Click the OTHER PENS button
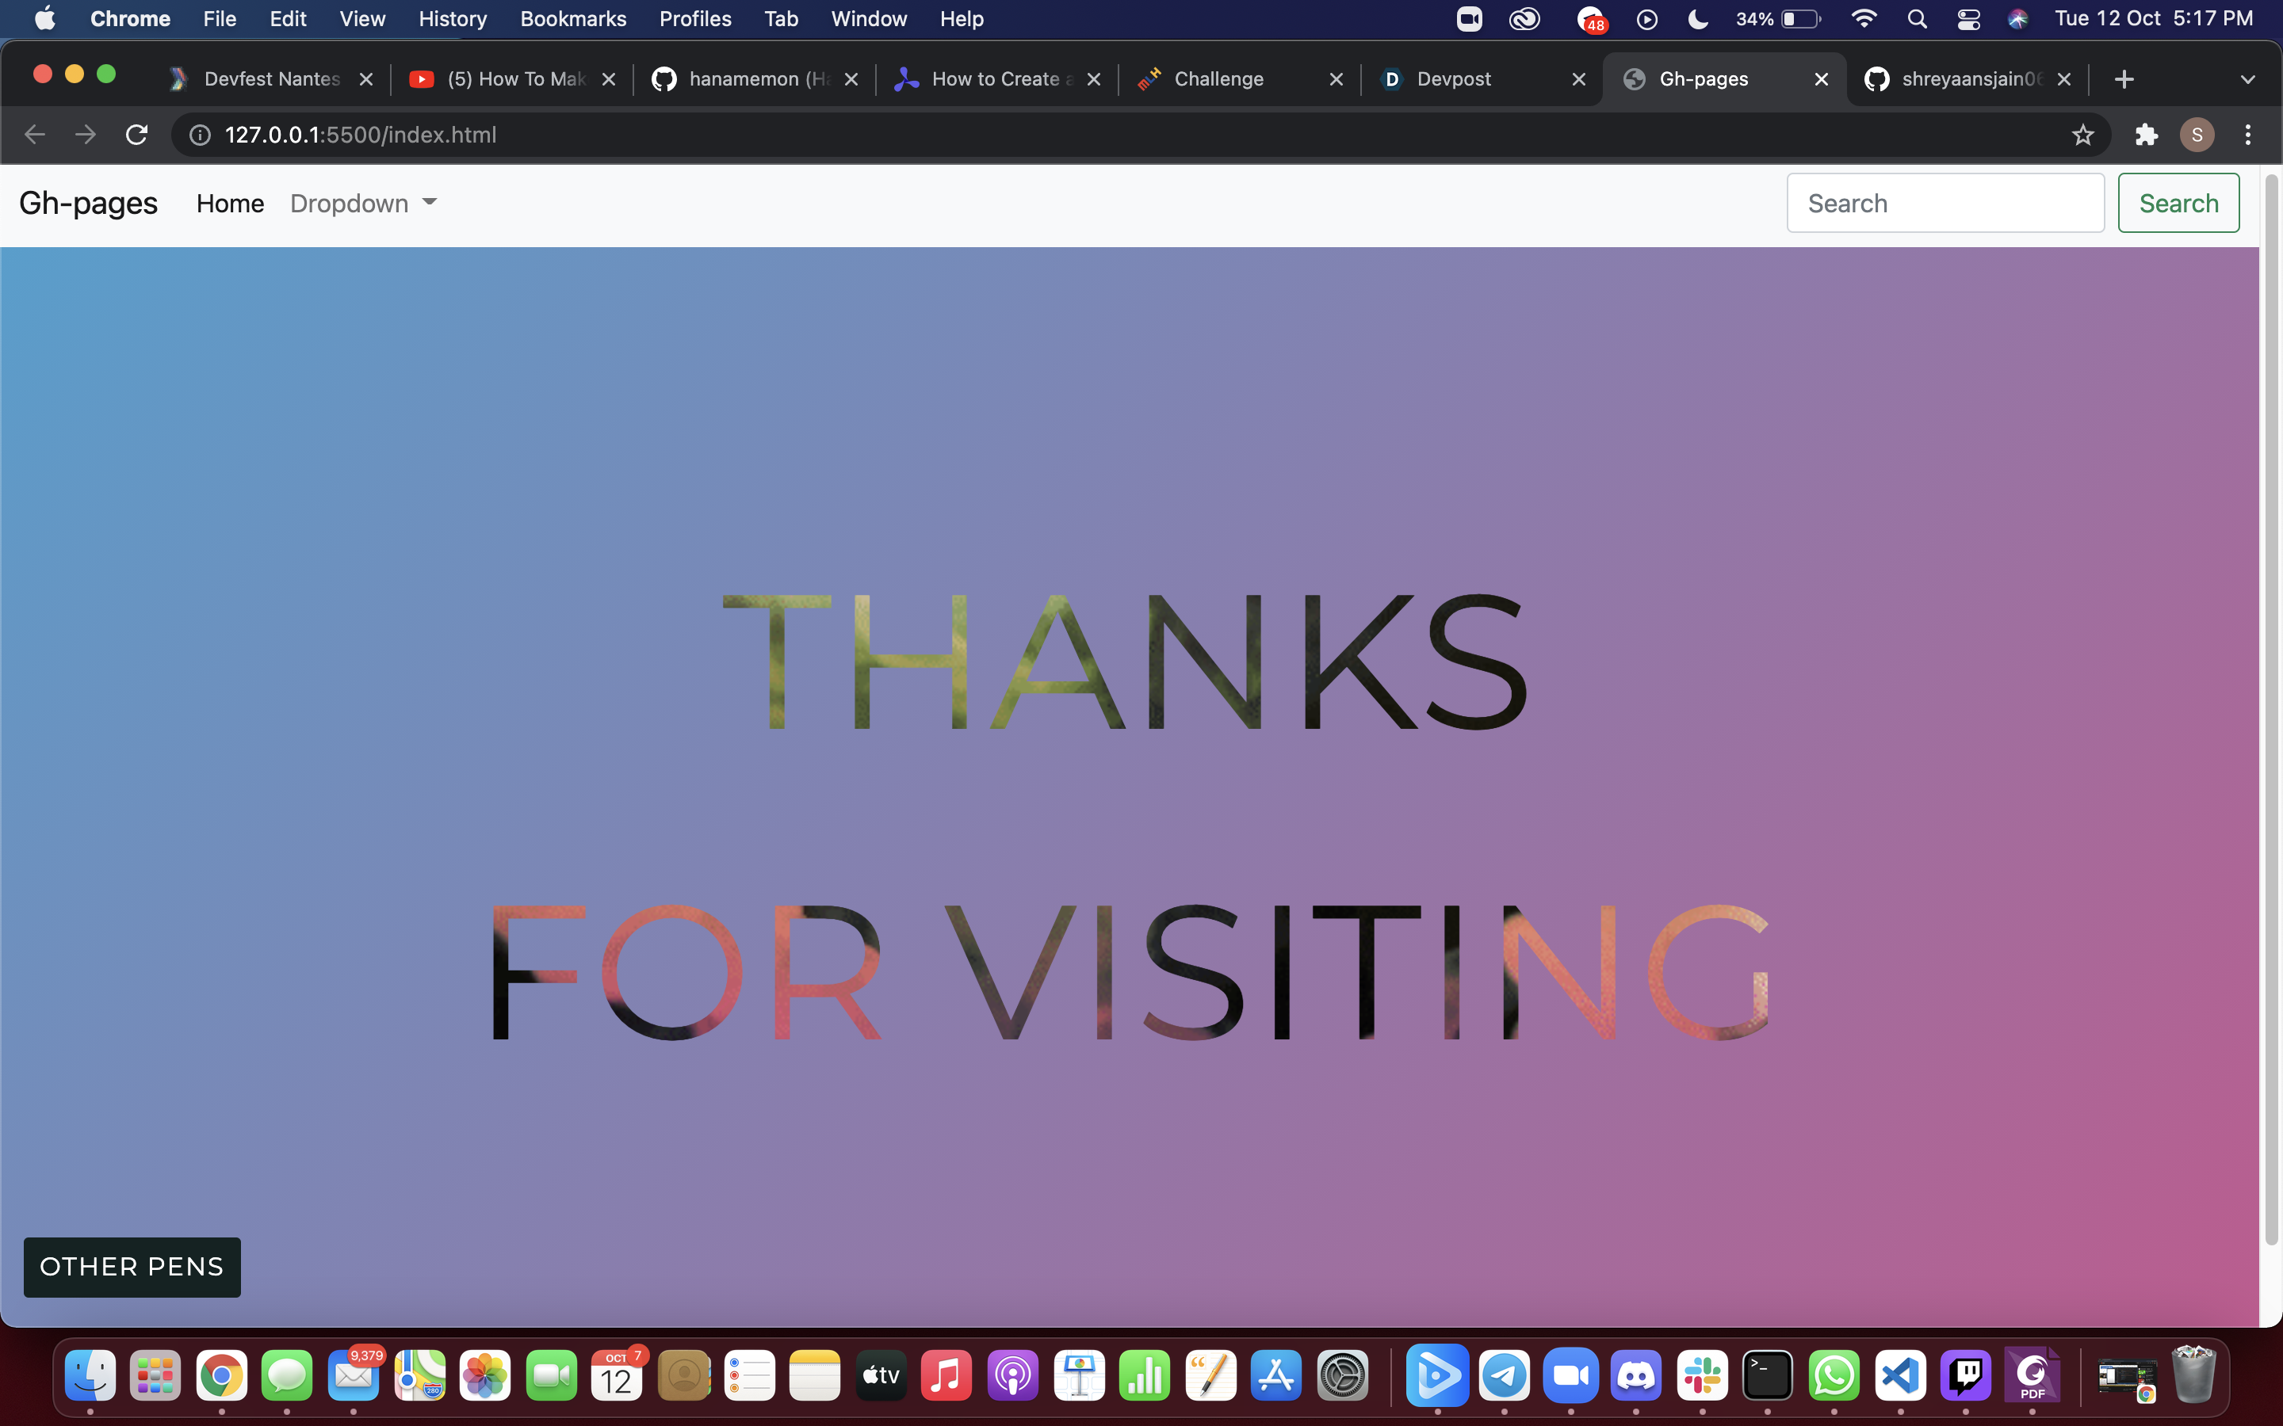Image resolution: width=2283 pixels, height=1426 pixels. pos(132,1267)
